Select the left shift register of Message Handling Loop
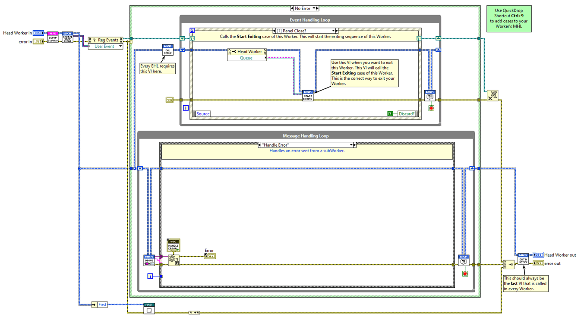 click(140, 169)
